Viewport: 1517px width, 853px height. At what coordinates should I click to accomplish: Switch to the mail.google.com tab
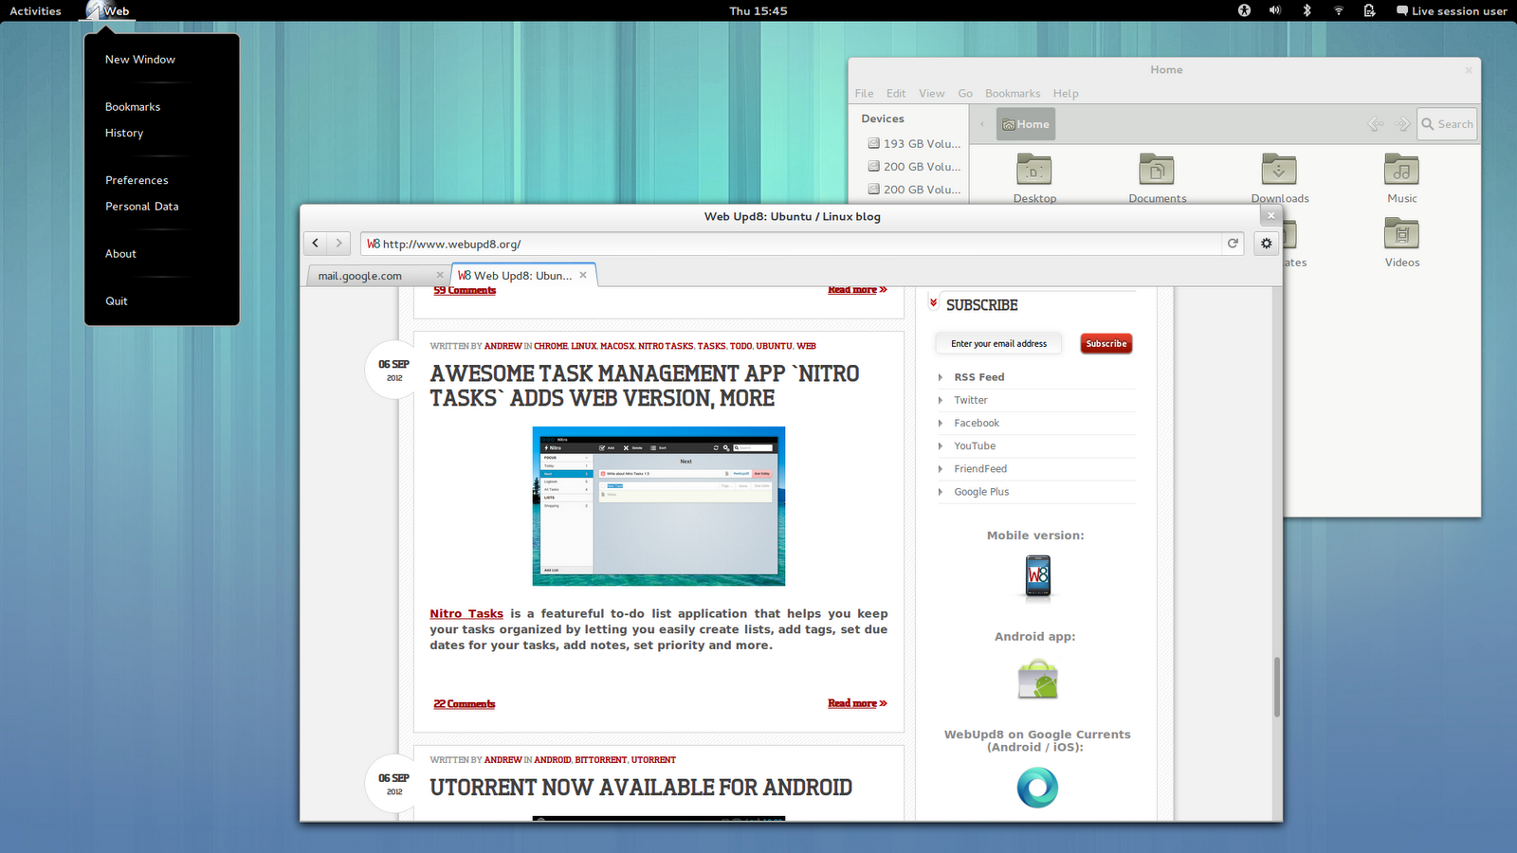(378, 275)
